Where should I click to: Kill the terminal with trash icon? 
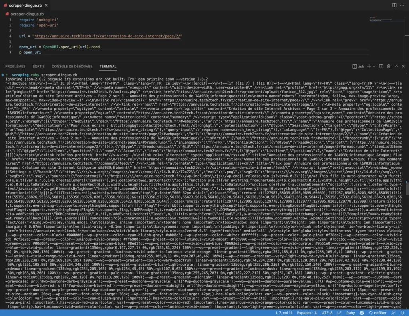pos(389,66)
